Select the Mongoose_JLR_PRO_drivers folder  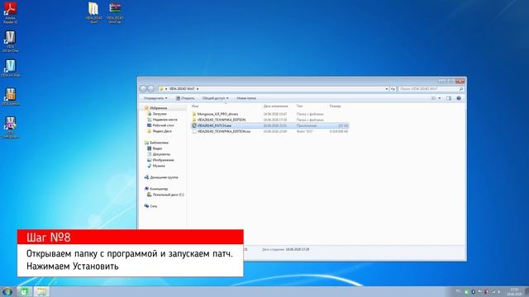270,114
